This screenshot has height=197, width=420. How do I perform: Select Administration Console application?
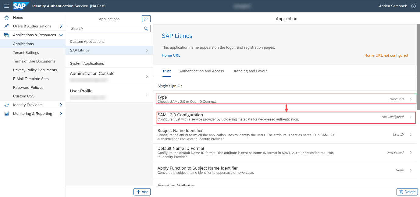pos(109,76)
